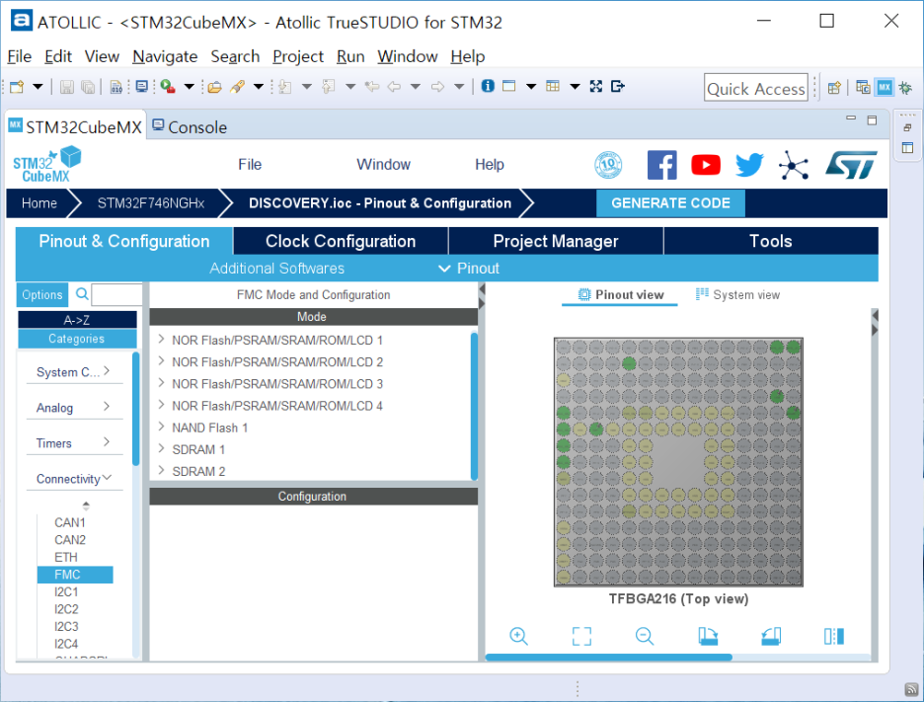Click the exit arrow toolbar icon

(x=617, y=86)
